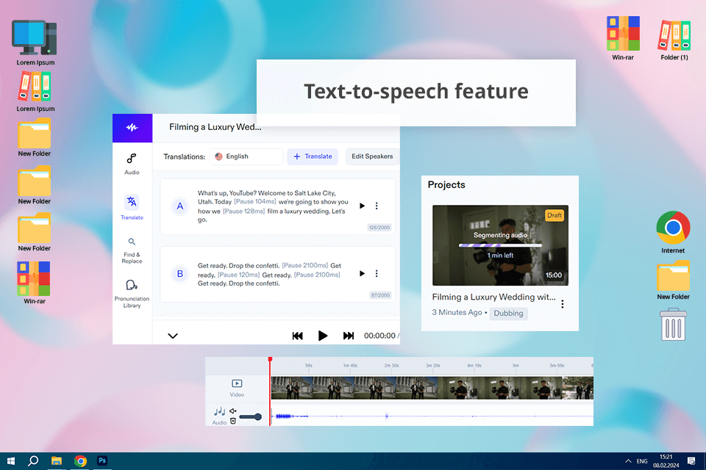Open the Win-rar icon beside Folder (1)
Viewport: 706px width, 470px height.
(x=623, y=38)
